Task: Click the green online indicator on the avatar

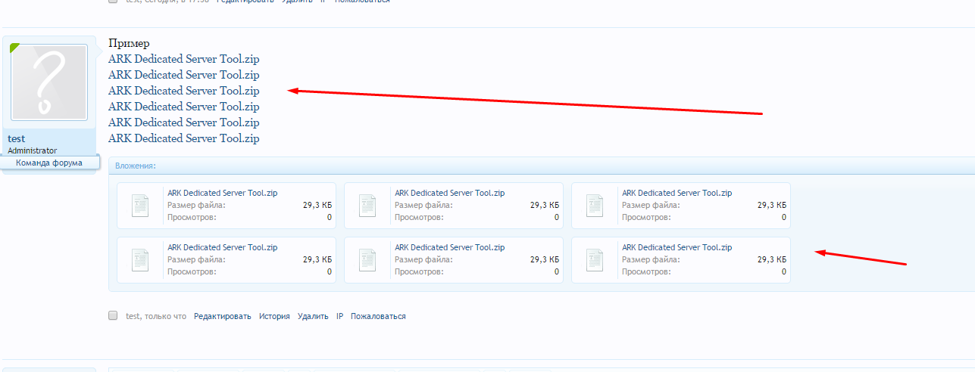Action: [14, 48]
